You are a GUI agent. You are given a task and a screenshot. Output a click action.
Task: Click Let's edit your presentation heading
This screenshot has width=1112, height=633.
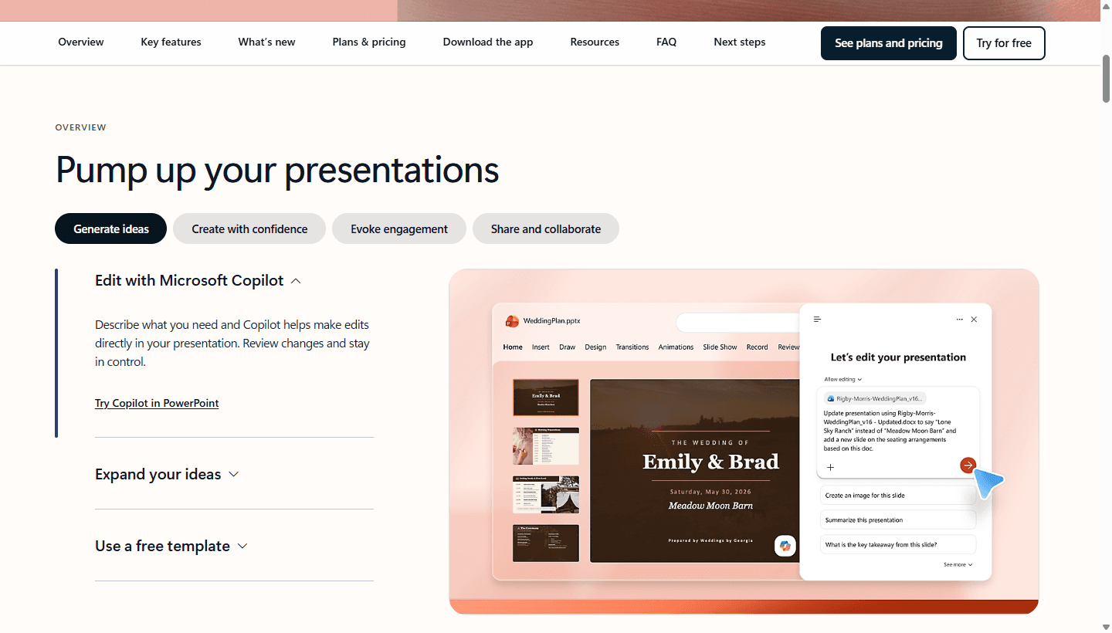[x=898, y=357]
